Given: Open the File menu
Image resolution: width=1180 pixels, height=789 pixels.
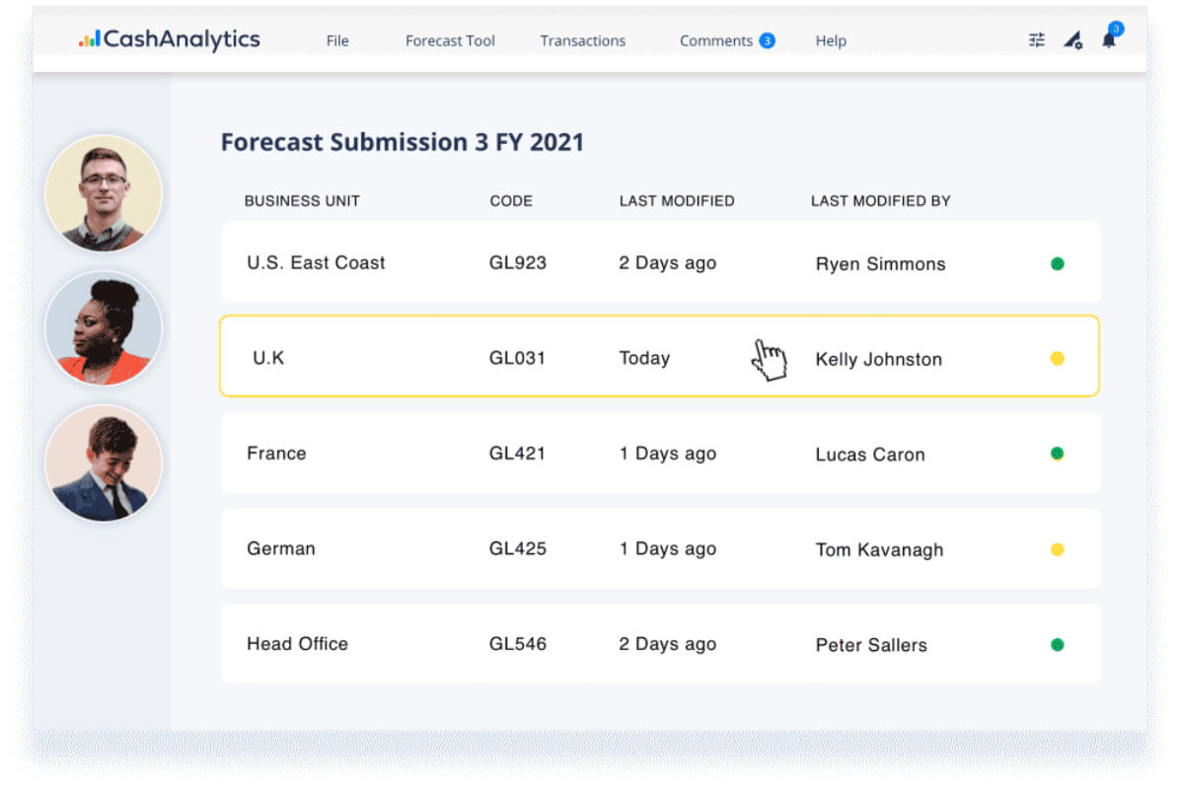Looking at the screenshot, I should (x=337, y=40).
